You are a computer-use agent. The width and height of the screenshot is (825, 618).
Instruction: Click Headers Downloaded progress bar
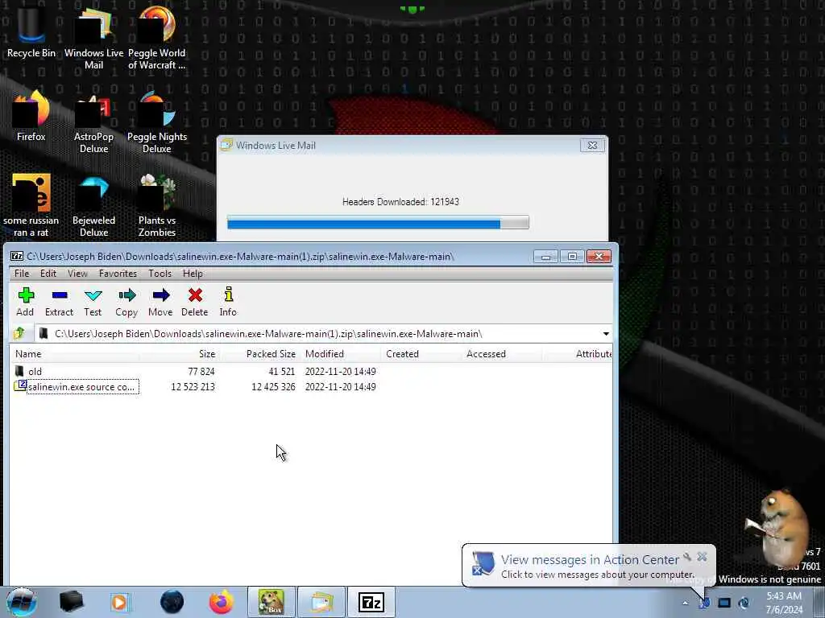pyautogui.click(x=378, y=223)
